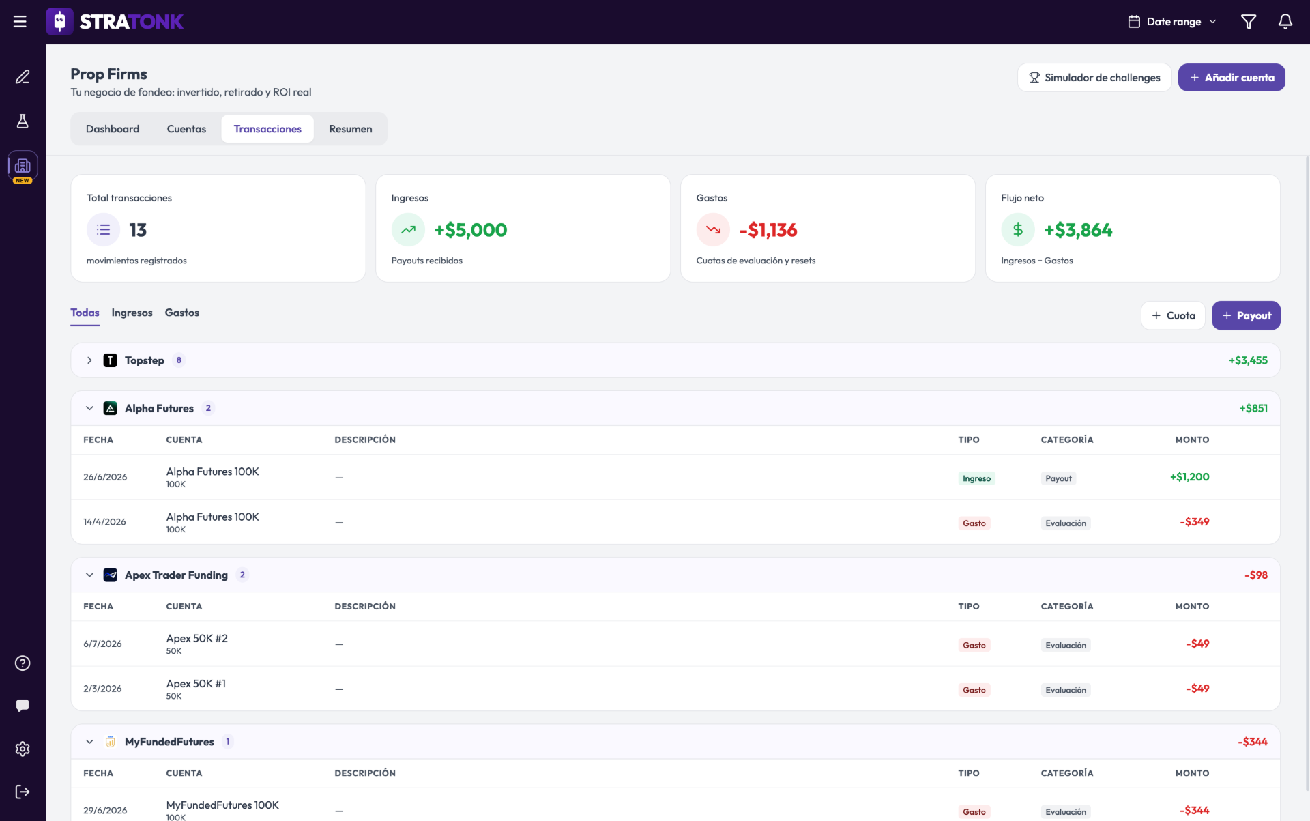Viewport: 1310px width, 821px height.
Task: Switch to the Cuentas tab
Action: point(186,129)
